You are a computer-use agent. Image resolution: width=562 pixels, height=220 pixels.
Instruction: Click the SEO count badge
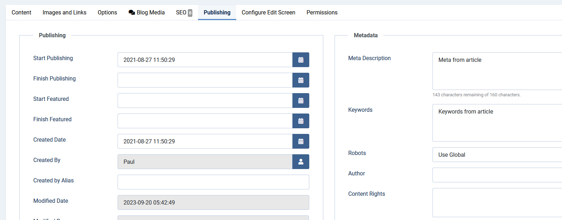click(x=190, y=13)
